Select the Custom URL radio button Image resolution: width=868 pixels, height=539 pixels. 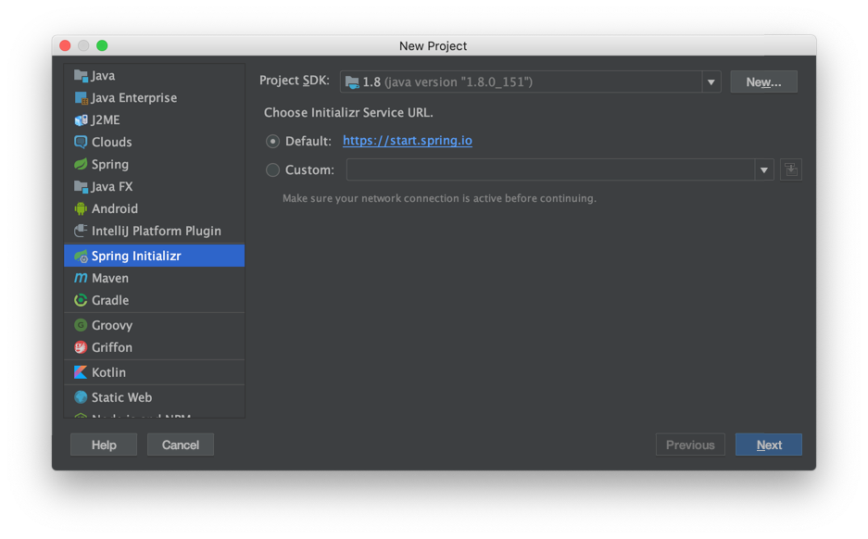coord(272,170)
